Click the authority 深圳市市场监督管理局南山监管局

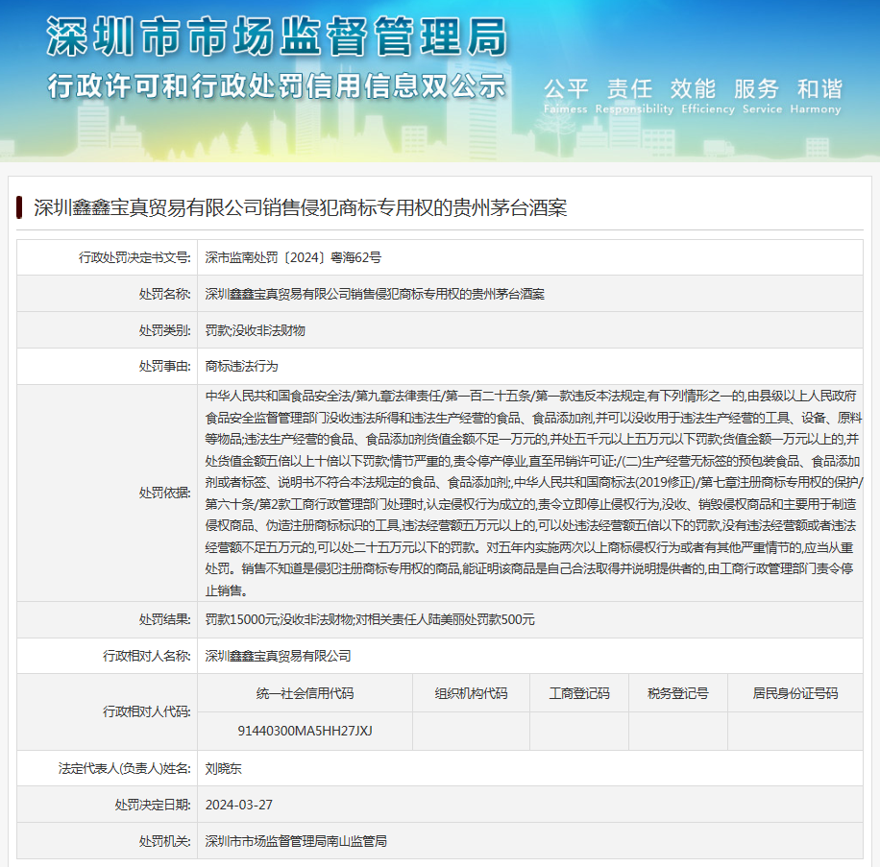[296, 841]
